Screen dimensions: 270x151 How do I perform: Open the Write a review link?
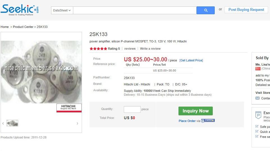tap(150, 49)
